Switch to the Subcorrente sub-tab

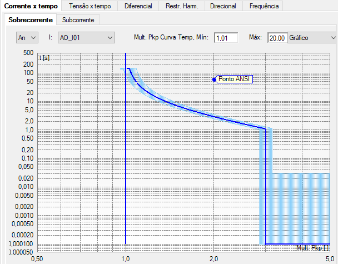click(x=78, y=20)
